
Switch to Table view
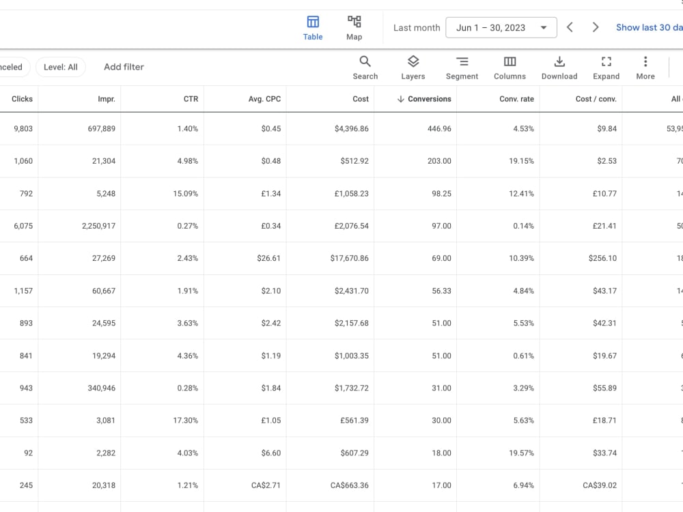click(313, 28)
